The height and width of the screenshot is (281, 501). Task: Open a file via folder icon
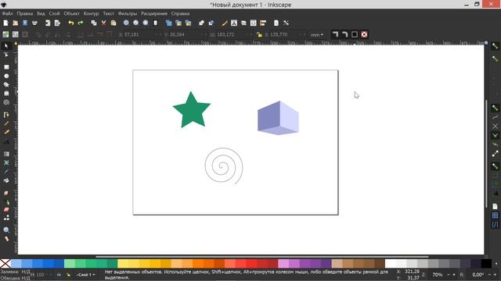16,23
